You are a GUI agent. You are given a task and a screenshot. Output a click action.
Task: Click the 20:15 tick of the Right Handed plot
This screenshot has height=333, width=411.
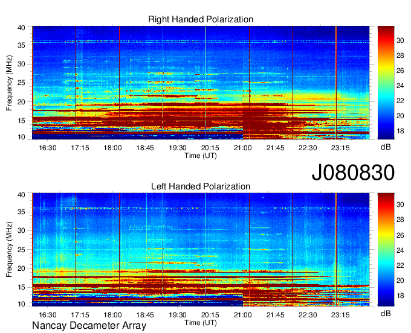210,148
